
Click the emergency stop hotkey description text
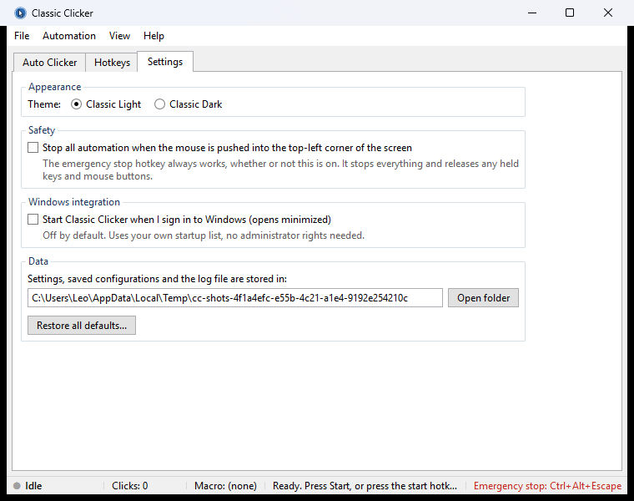click(280, 170)
